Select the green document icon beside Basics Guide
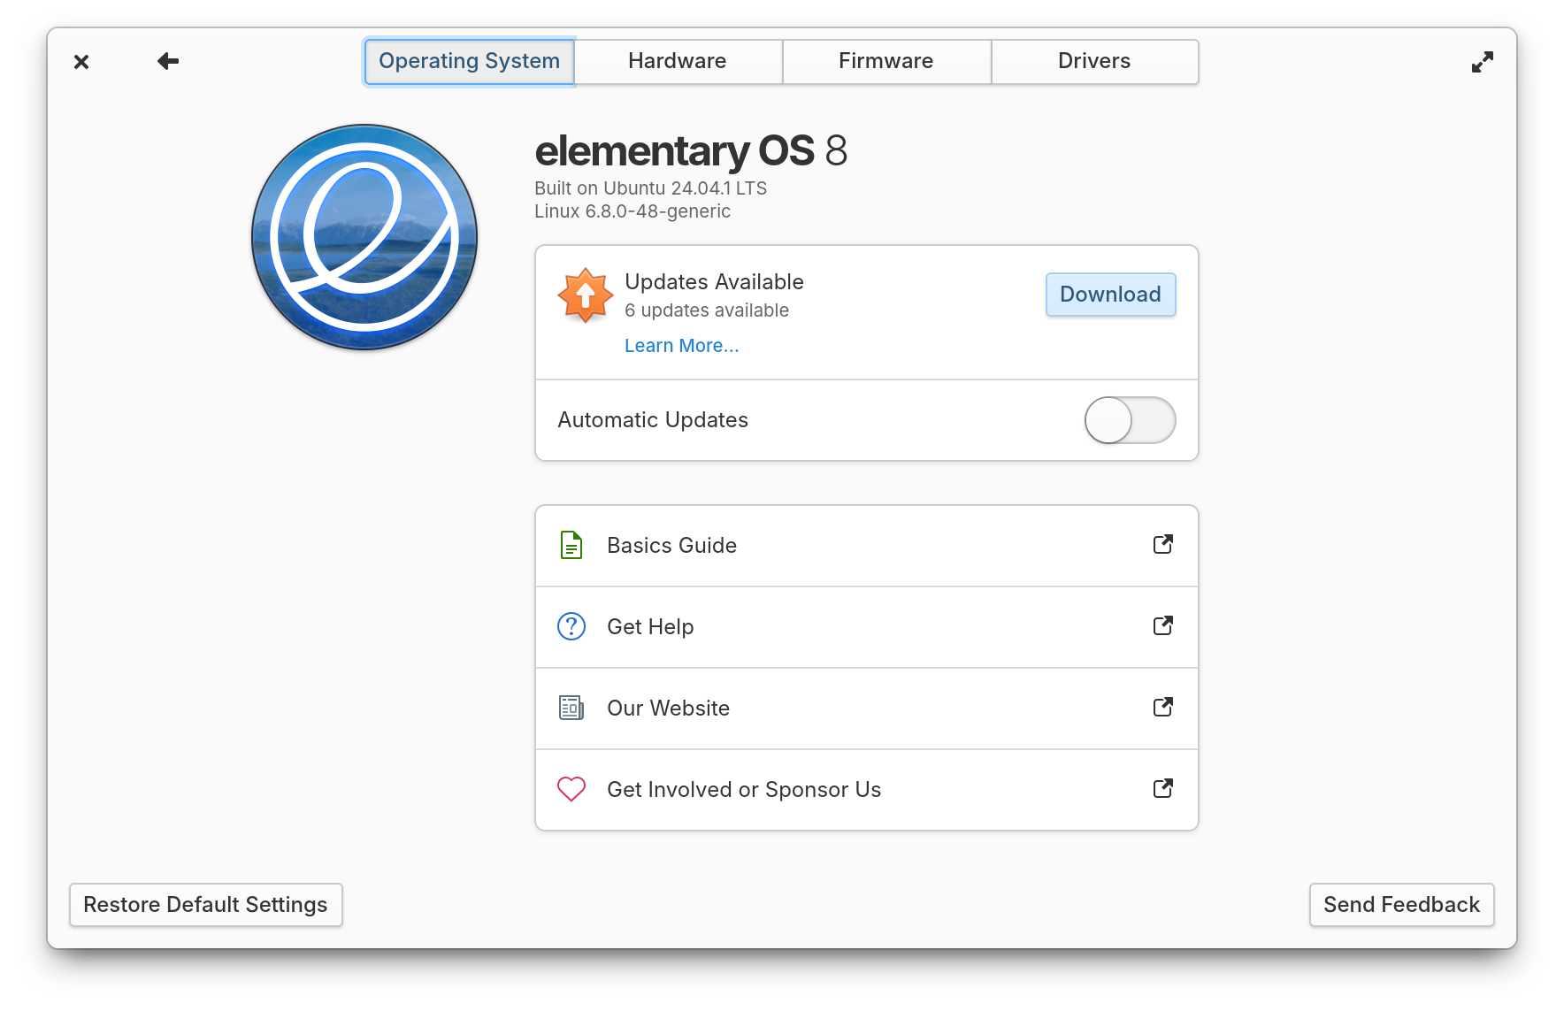This screenshot has width=1564, height=1019. tap(571, 546)
